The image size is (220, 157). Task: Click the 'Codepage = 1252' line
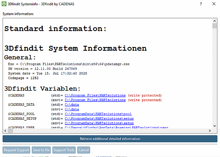point(23,78)
